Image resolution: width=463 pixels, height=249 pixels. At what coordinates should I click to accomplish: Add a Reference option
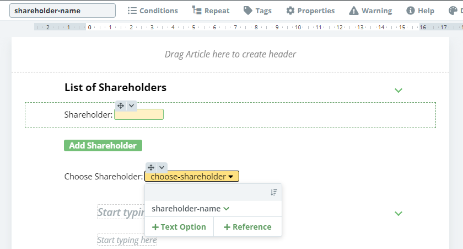[247, 227]
